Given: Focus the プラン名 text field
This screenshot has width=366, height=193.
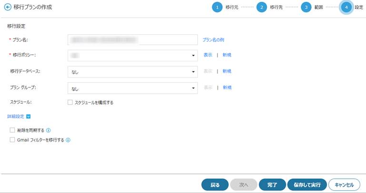Looking at the screenshot, I should point(133,39).
